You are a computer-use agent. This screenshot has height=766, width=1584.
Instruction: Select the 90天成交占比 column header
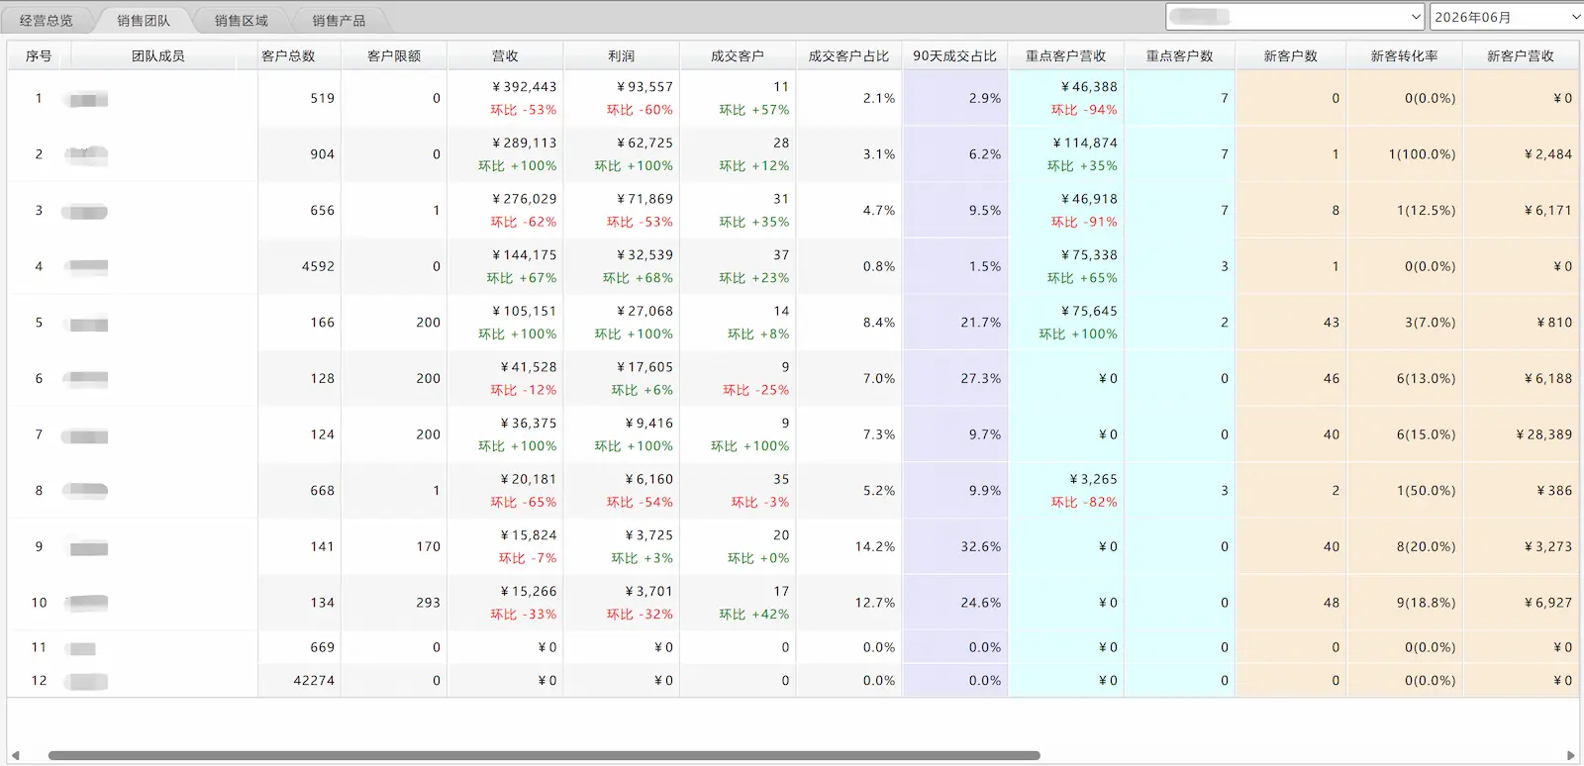point(954,56)
